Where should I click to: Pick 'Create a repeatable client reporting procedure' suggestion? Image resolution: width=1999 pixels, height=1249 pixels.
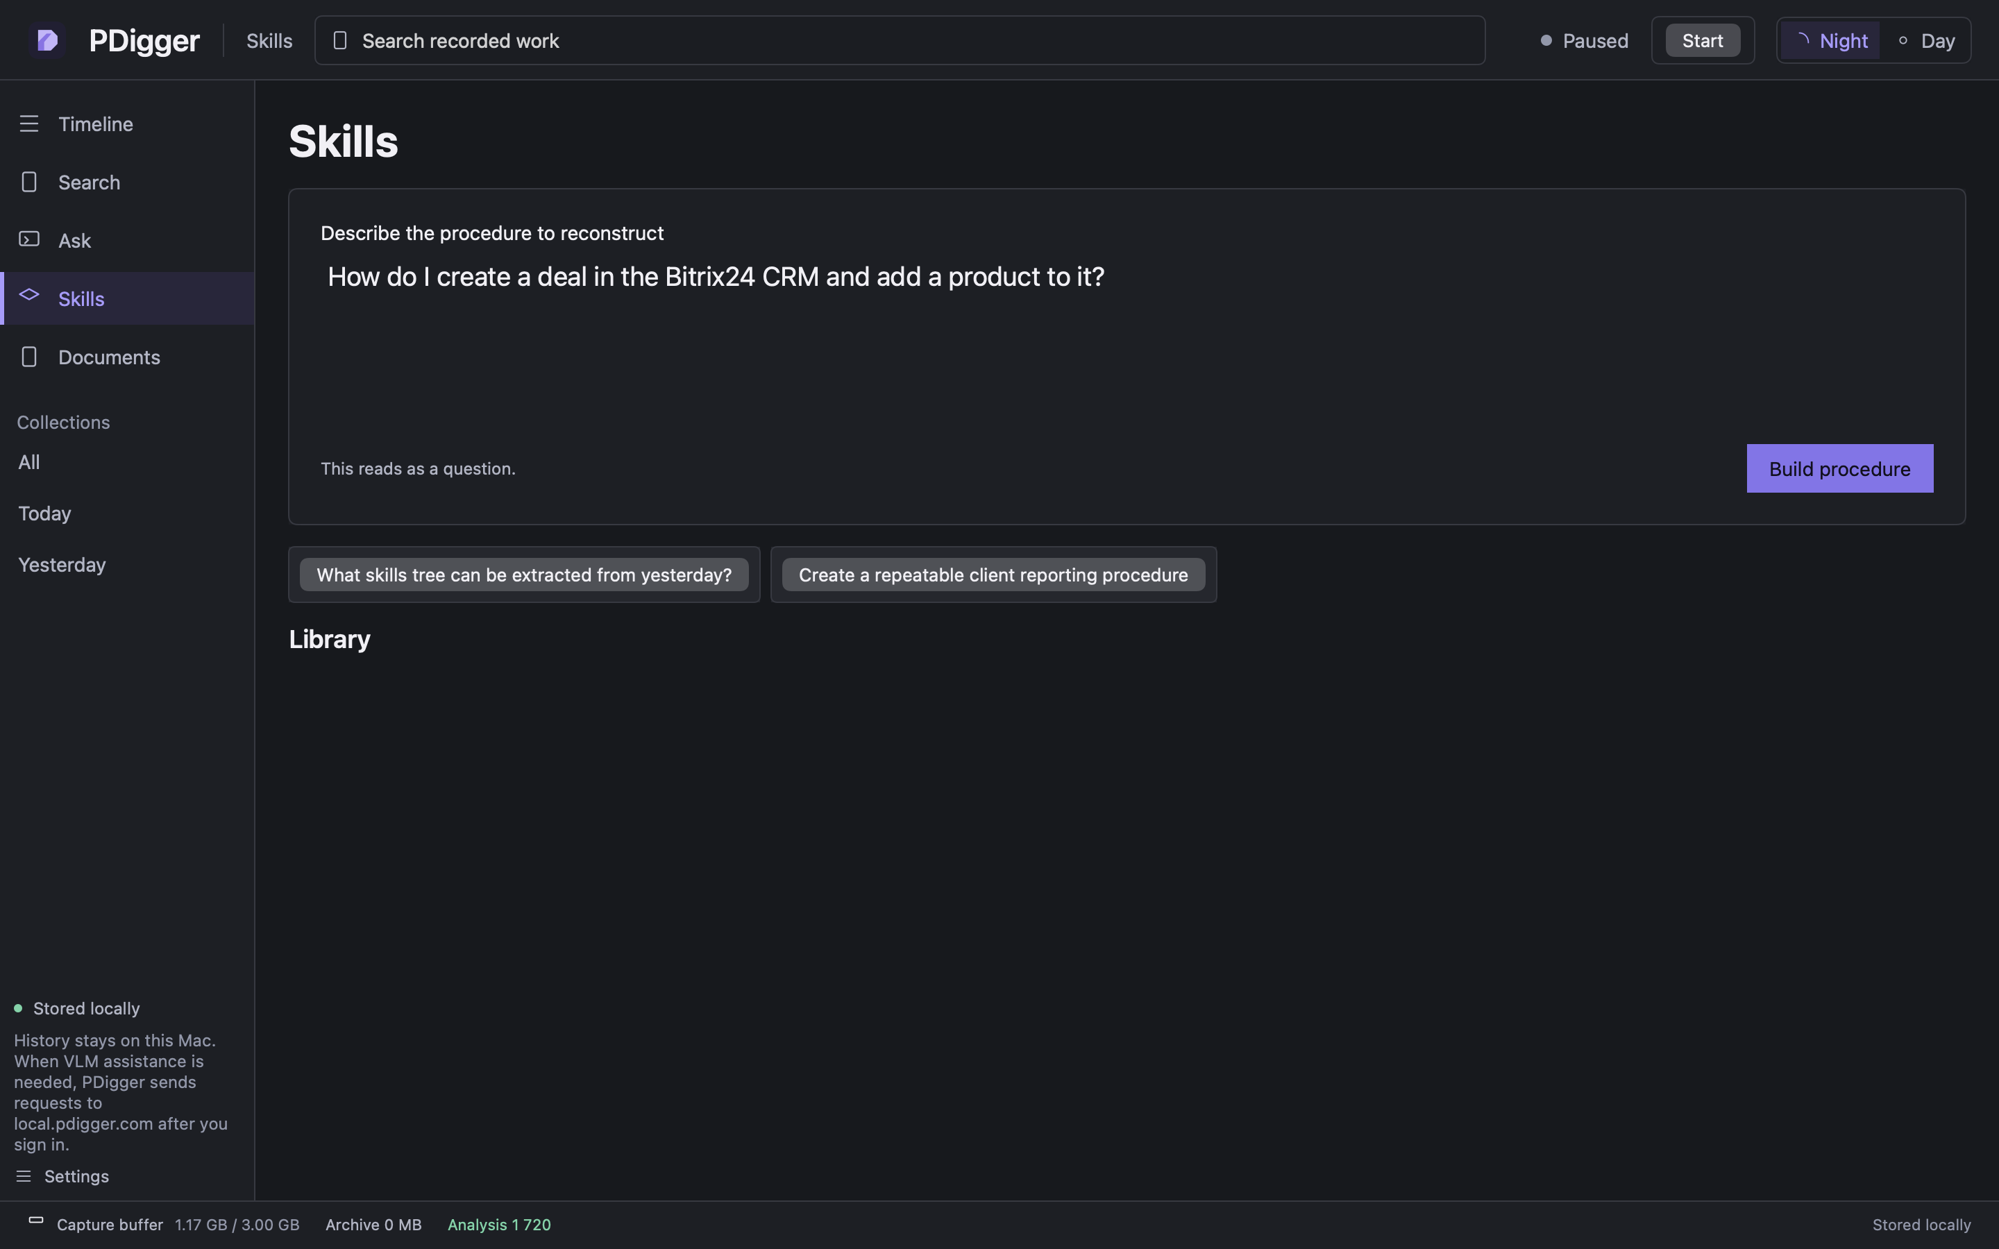point(993,575)
